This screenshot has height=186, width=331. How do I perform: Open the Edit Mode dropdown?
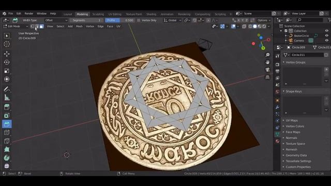coord(16,26)
